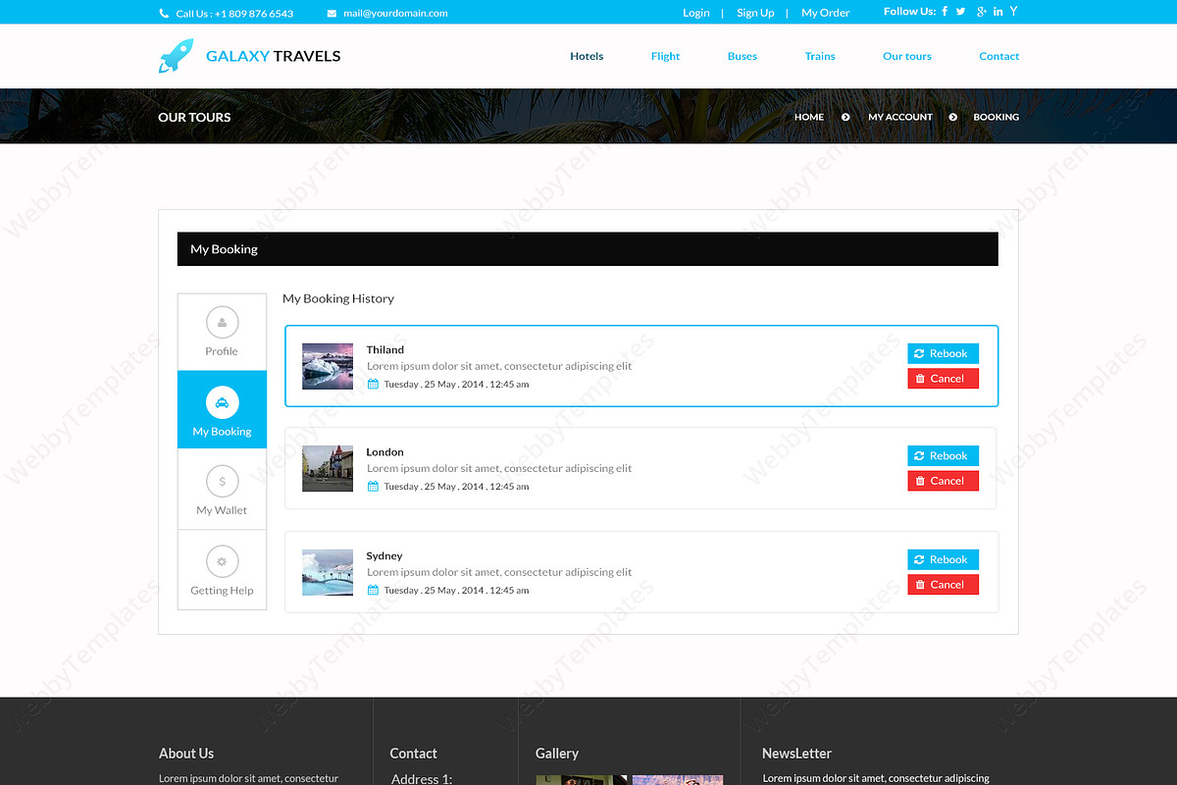Select the Profile tab label in sidebar
The width and height of the screenshot is (1177, 785).
click(222, 351)
